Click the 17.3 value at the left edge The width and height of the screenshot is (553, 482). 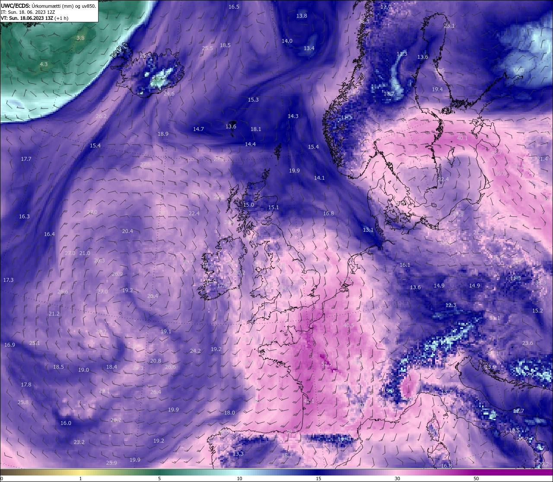(8, 280)
